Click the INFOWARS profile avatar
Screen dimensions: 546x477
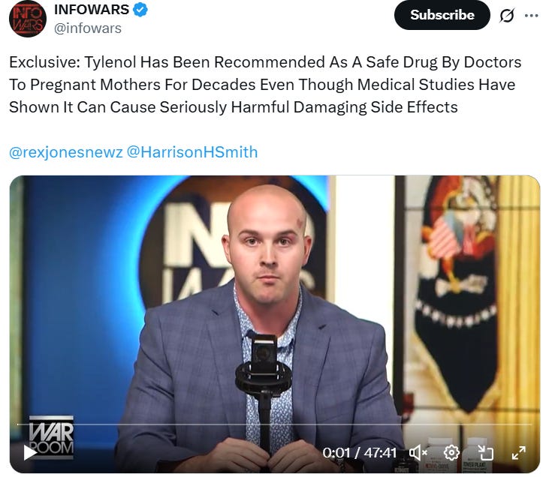tap(28, 19)
